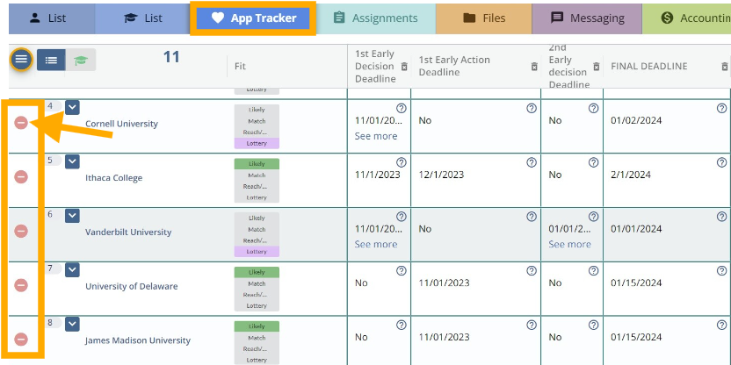
Task: Delete the 1st Early Decision Deadline column
Action: coord(404,66)
